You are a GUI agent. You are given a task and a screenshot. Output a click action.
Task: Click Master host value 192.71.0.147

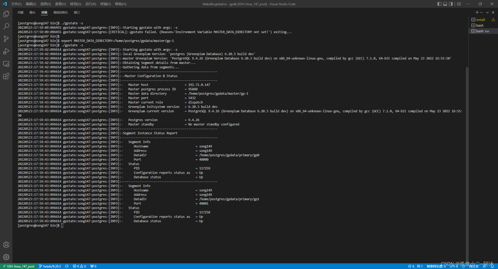pos(199,85)
